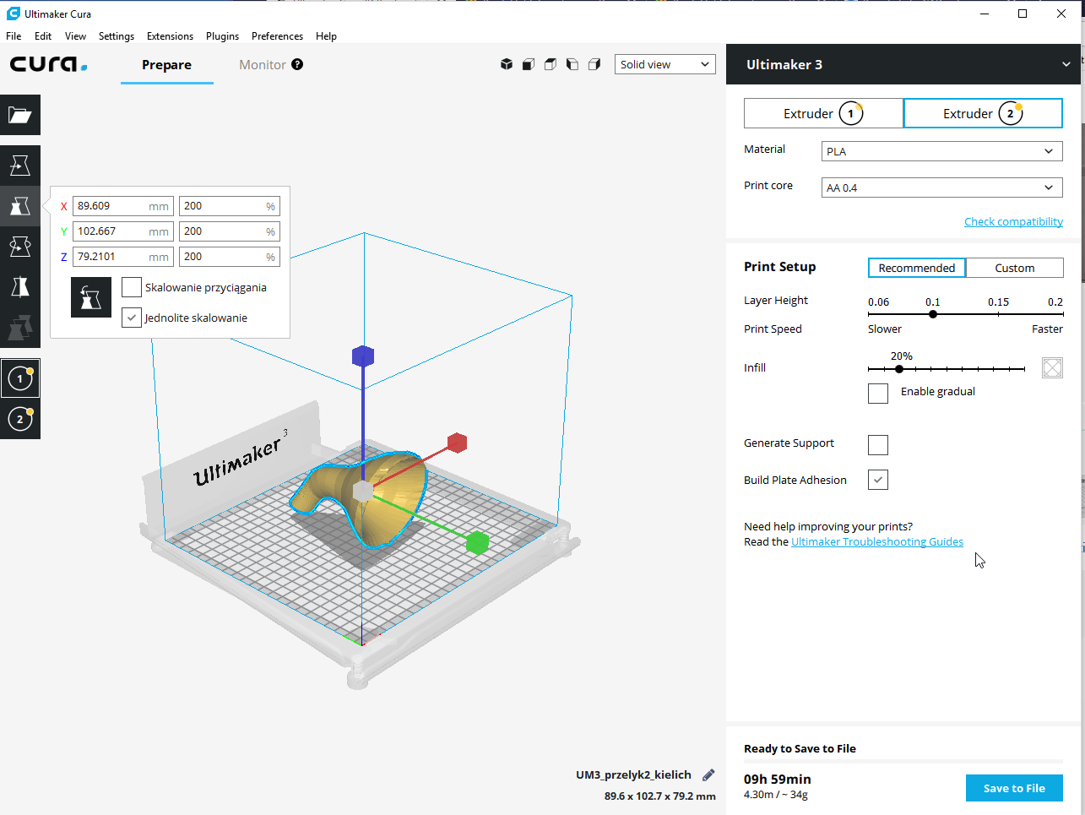Enable gradual infill checkbox
Screen dimensions: 1085x815
pos(878,394)
